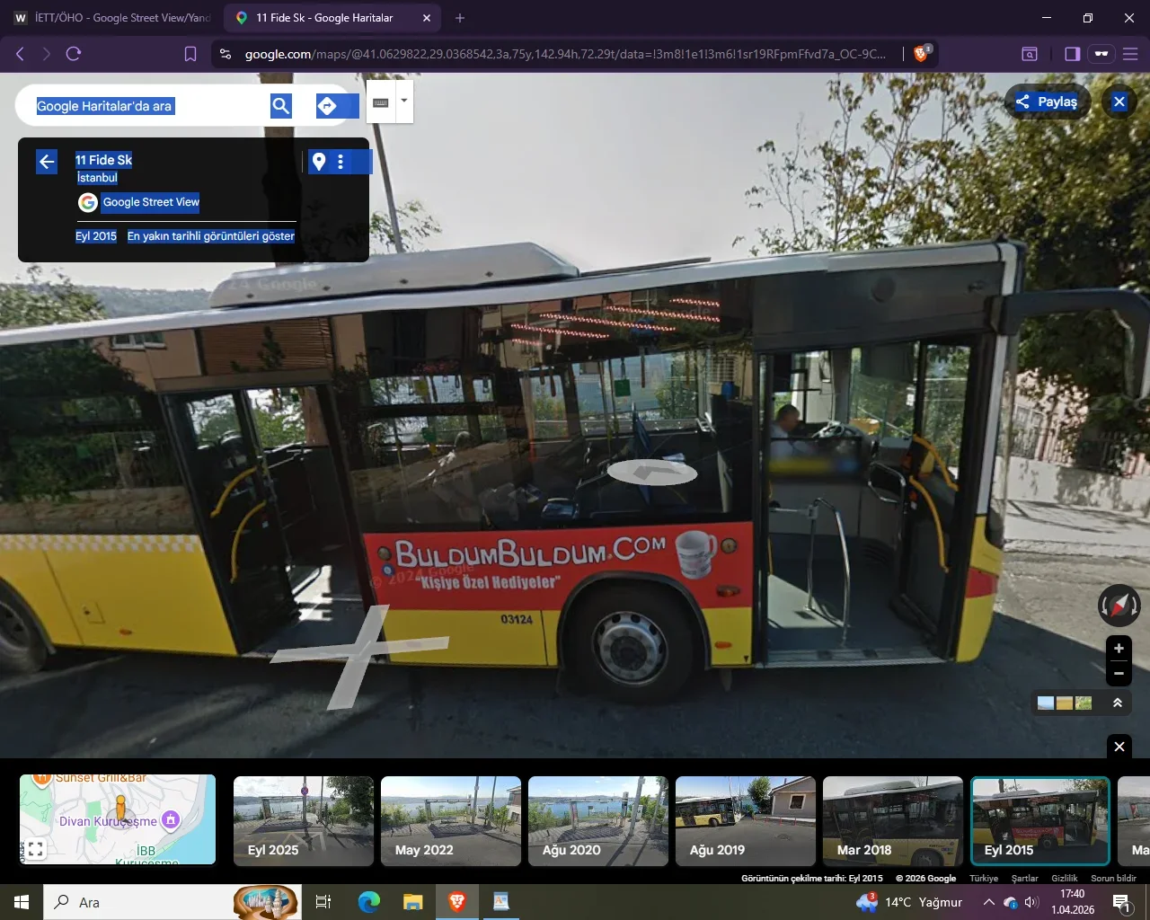Image resolution: width=1150 pixels, height=920 pixels.
Task: Zoom out with the minus button
Action: 1119,673
